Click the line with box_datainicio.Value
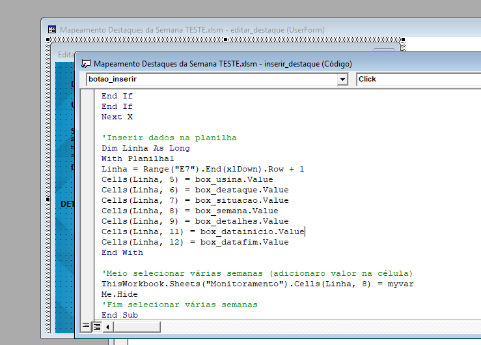Screen dimensions: 481x345 click(x=203, y=232)
